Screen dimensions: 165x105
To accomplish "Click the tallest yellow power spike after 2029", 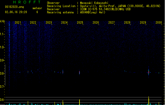I will (x=148, y=101).
